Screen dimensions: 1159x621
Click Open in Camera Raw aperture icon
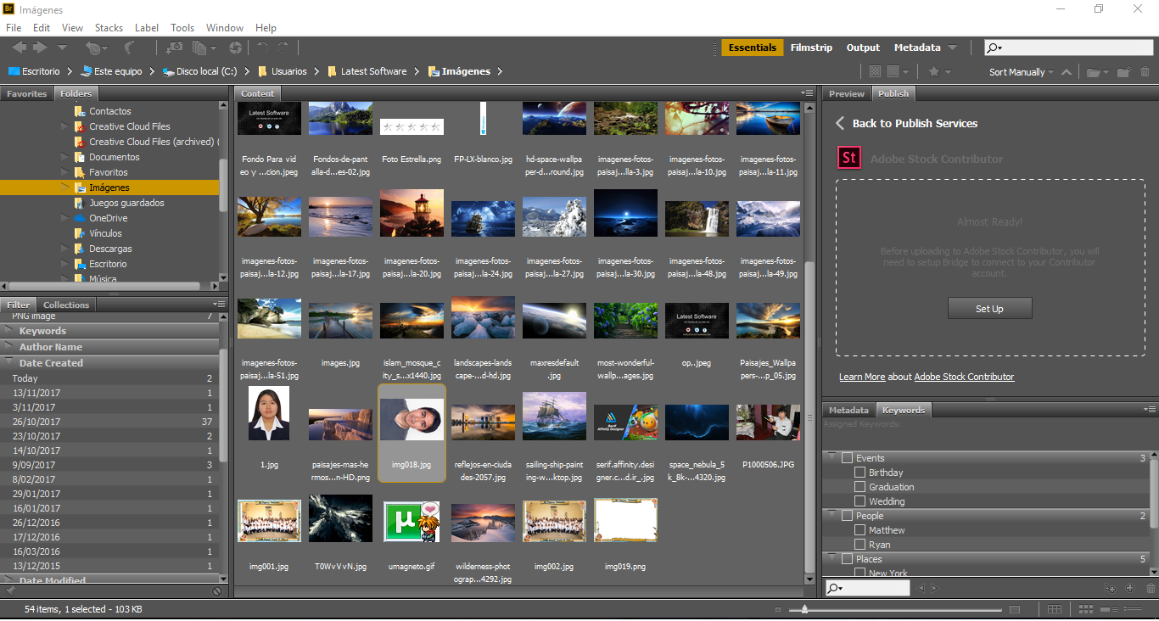tap(235, 48)
